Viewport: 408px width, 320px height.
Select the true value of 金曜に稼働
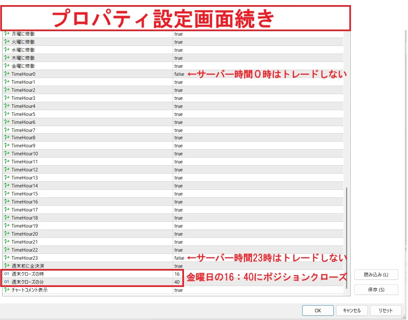[x=179, y=66]
